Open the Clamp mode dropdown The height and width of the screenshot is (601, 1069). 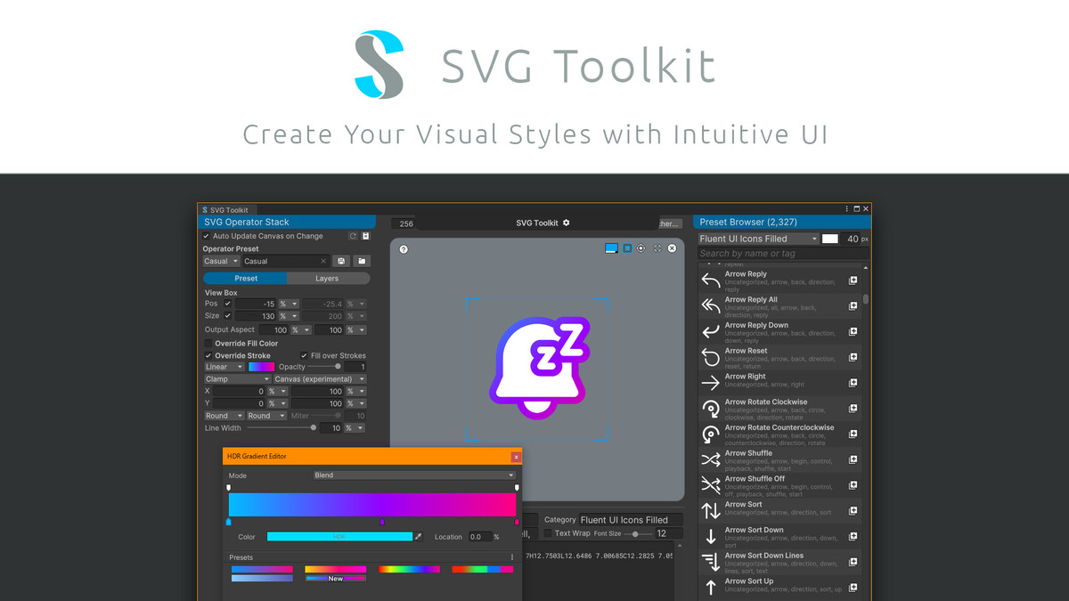(237, 379)
